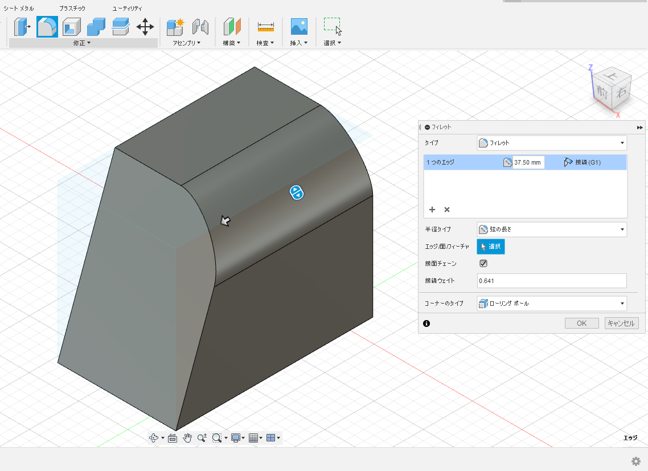Switch to the シートメタル tab
Screen dimensions: 648x471
19,9
